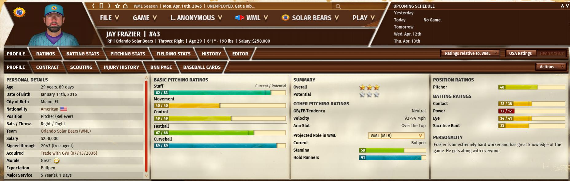Click the WML league logo icon
This screenshot has width=570, height=181.
(240, 18)
